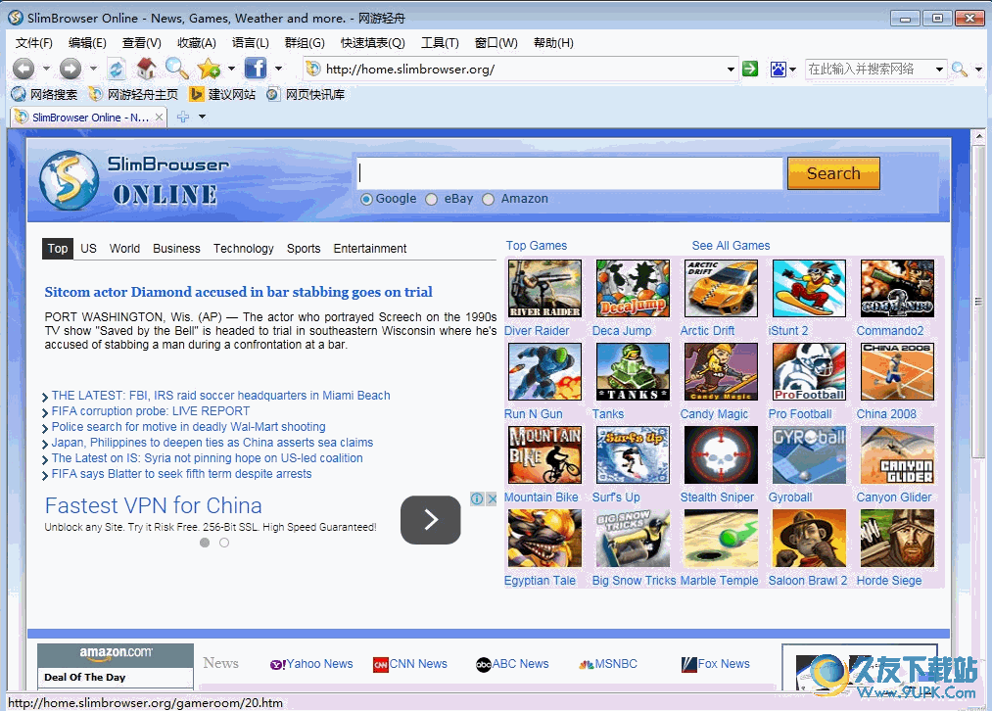The width and height of the screenshot is (992, 711).
Task: Open the 建议网站 bookmark
Action: (x=222, y=94)
